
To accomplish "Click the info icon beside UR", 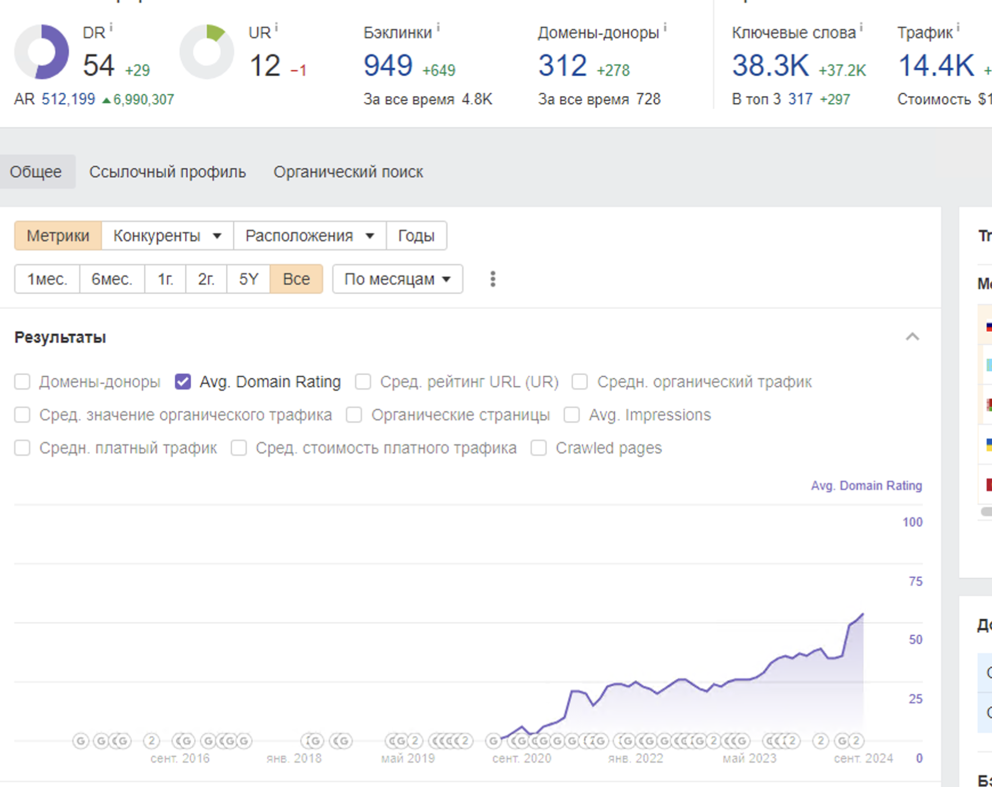I will 276,27.
